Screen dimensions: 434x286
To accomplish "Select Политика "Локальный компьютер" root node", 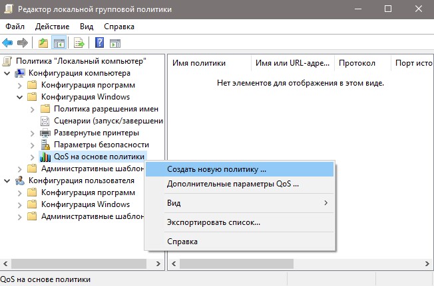I will [81, 61].
